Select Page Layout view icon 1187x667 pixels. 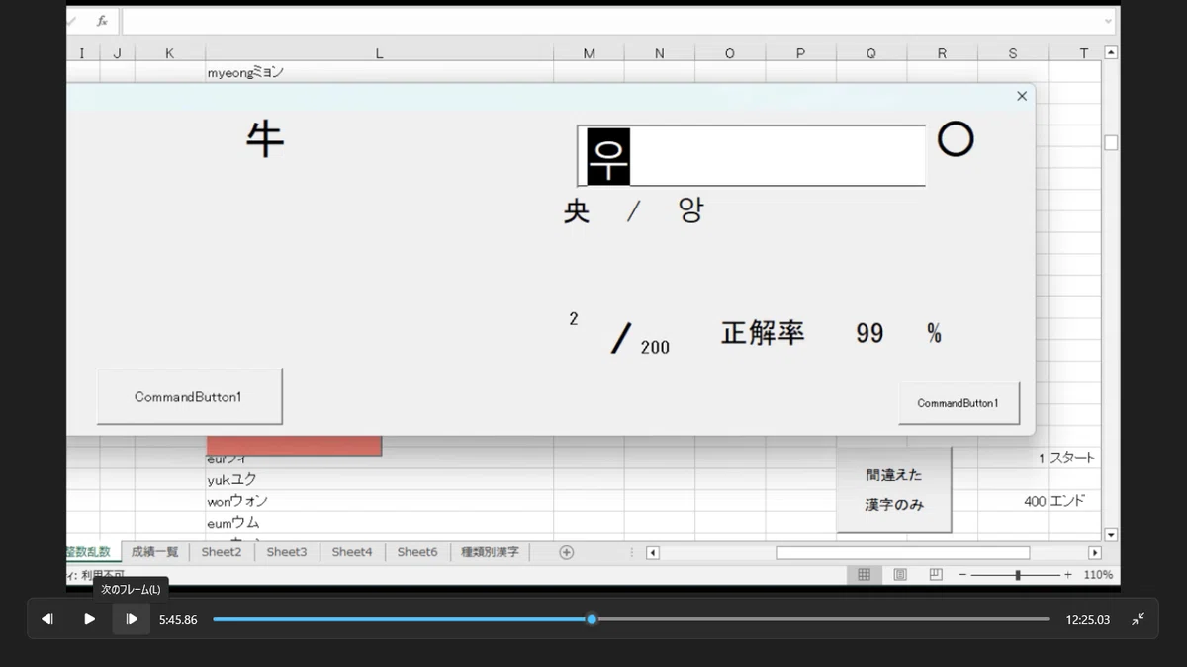(x=900, y=574)
